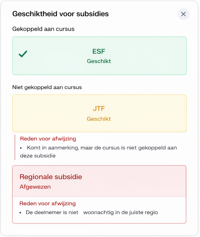The height and width of the screenshot is (237, 200).
Task: Click the woonachtig in de juiste regio reason
Action: coord(121,212)
